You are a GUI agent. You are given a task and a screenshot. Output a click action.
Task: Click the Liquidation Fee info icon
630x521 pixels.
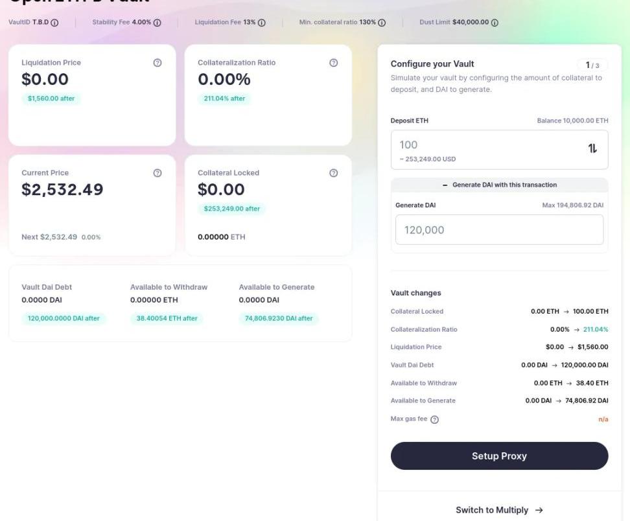262,23
